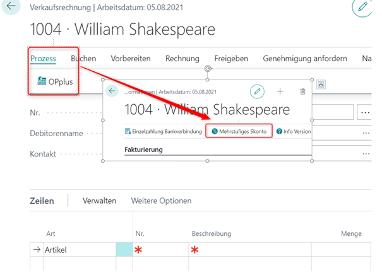Image resolution: width=382 pixels, height=275 pixels.
Task: Click ellipsis button next to Nr. field
Action: coord(364,112)
